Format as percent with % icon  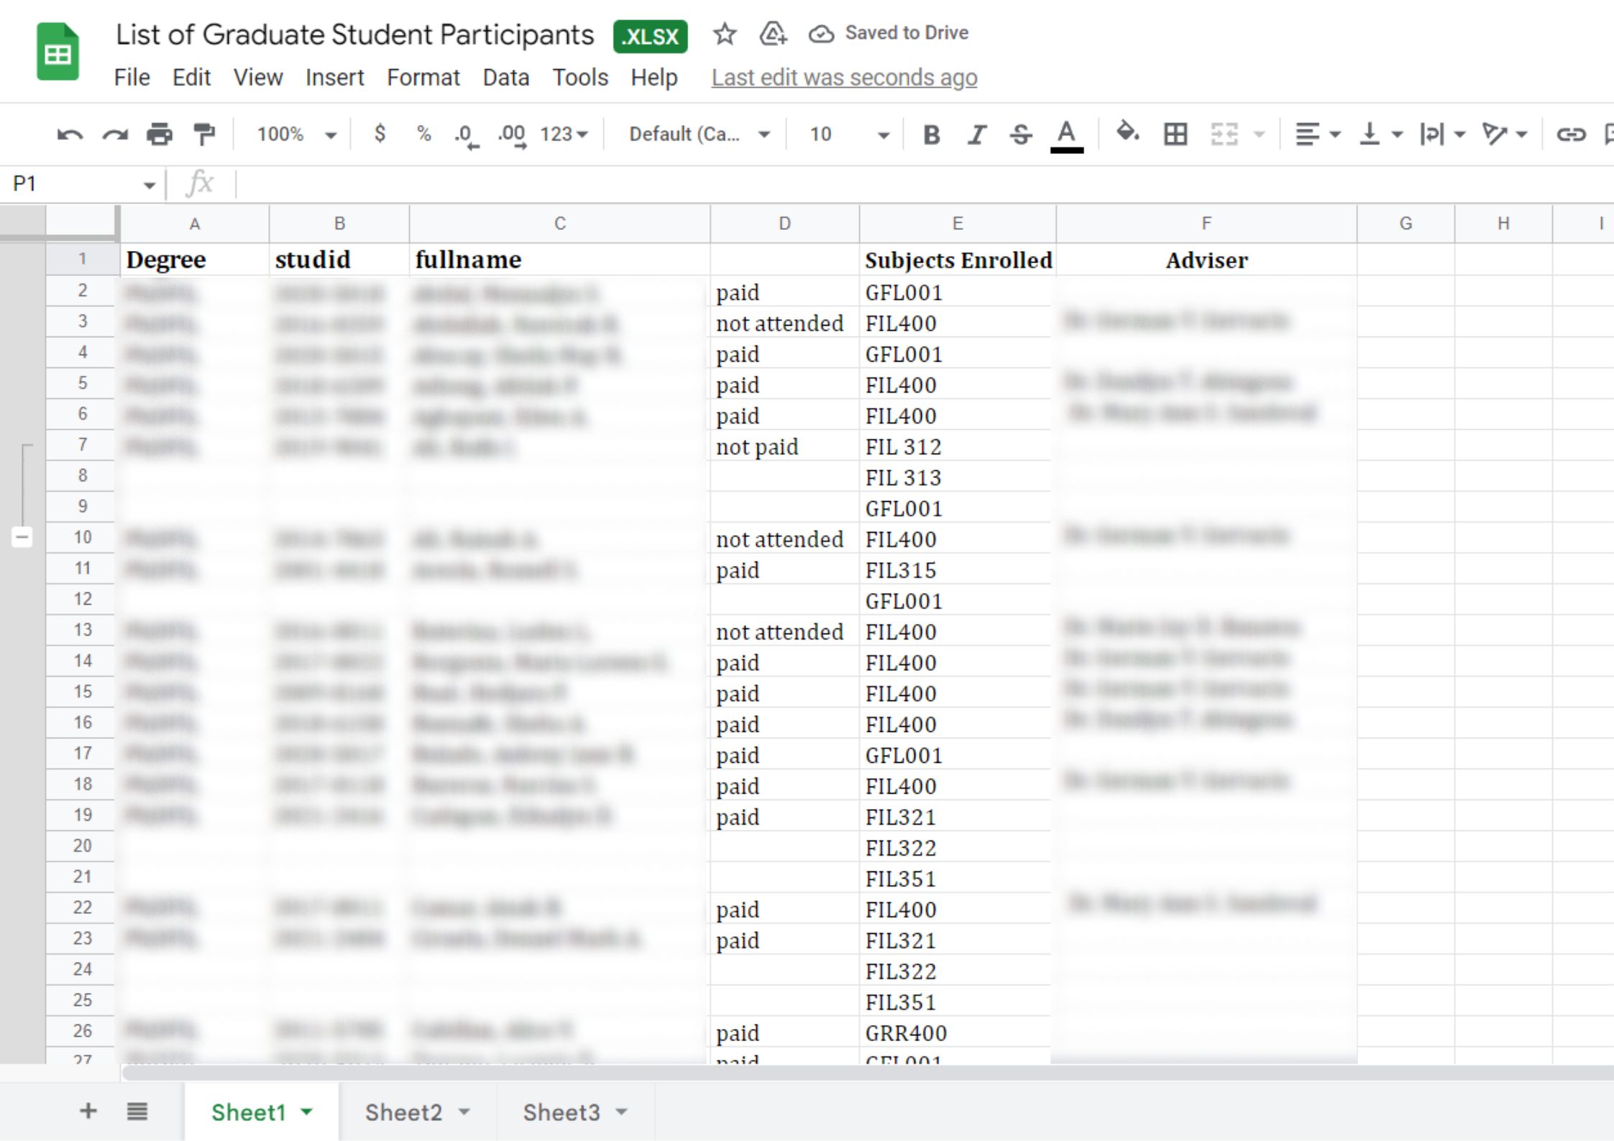click(x=424, y=134)
